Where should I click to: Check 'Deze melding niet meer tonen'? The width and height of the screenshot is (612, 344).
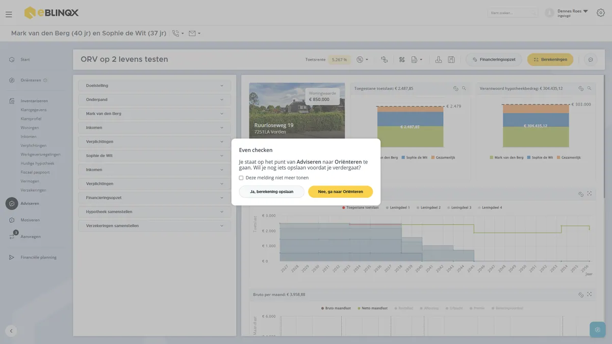click(x=241, y=178)
